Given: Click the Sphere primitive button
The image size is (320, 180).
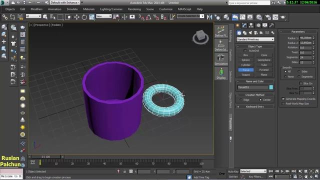Looking at the screenshot, I should click(x=245, y=60).
